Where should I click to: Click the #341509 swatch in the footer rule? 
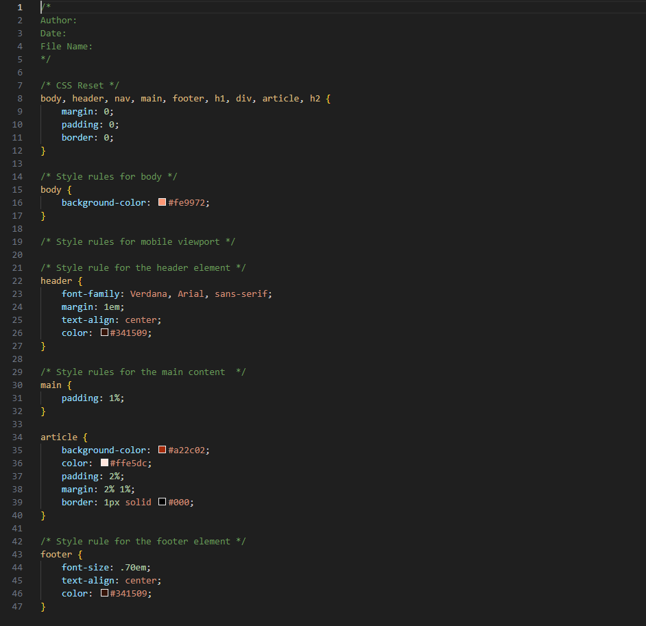click(105, 593)
